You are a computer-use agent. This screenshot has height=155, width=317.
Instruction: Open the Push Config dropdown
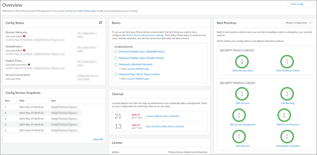[x=300, y=4]
